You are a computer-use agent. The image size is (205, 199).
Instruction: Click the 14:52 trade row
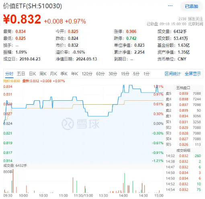(x=183, y=184)
